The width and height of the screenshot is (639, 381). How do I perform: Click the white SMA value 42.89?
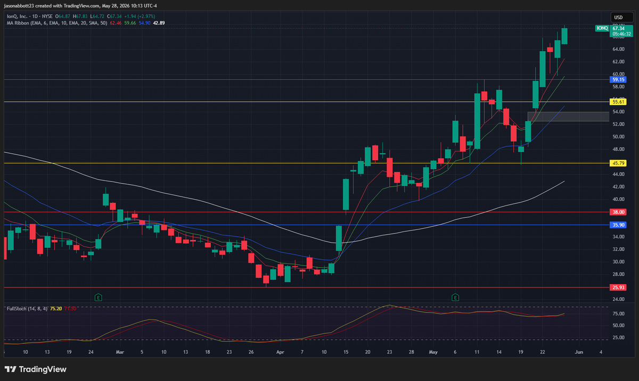tap(159, 23)
